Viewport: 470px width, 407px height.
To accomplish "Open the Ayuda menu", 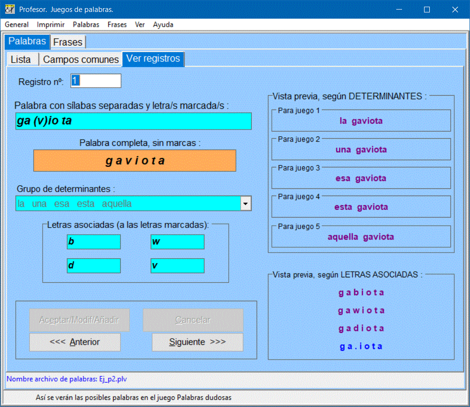I will pos(163,24).
